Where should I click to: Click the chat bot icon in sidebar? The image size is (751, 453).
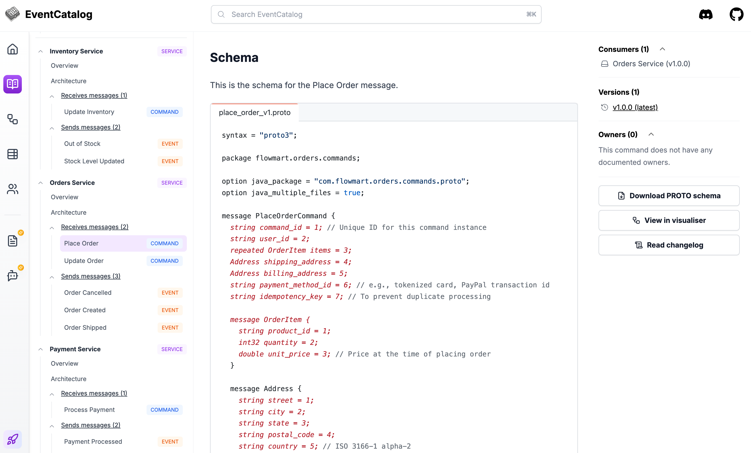13,276
